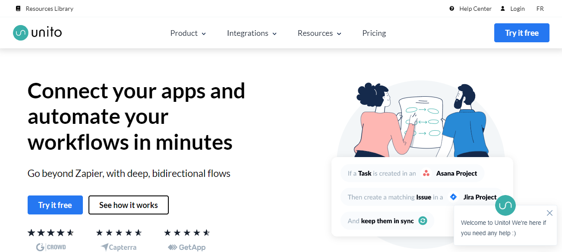The width and height of the screenshot is (562, 252).
Task: Go to the Pricing page
Action: tap(374, 33)
